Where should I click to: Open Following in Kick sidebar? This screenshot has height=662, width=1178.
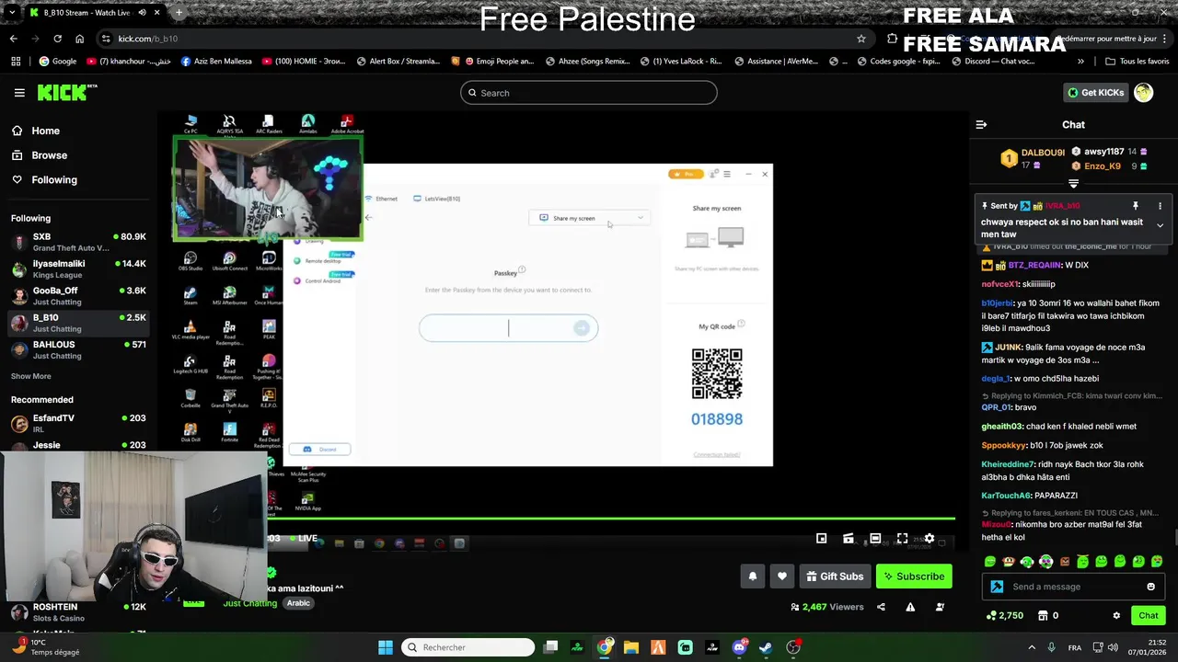click(45, 179)
